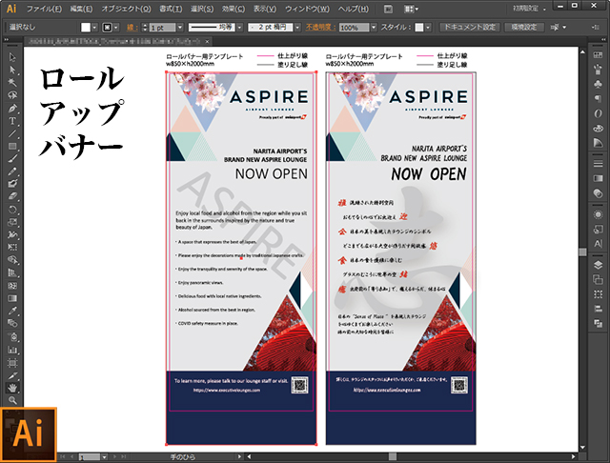Click the 線 stroke panel link
The height and width of the screenshot is (463, 610).
tap(131, 28)
